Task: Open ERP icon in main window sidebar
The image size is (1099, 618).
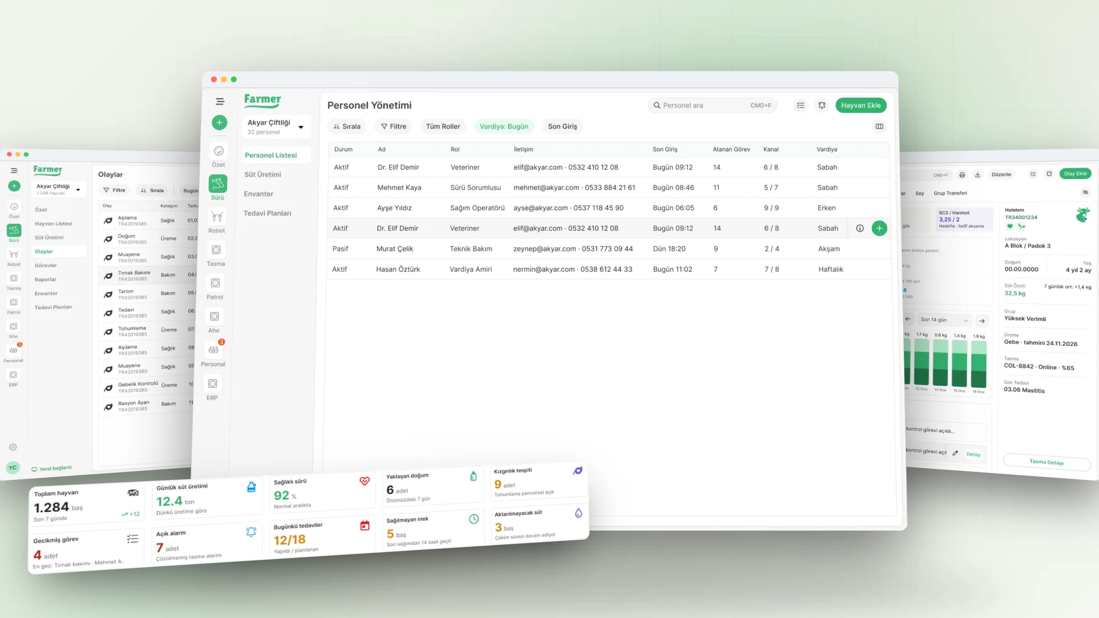Action: [212, 384]
